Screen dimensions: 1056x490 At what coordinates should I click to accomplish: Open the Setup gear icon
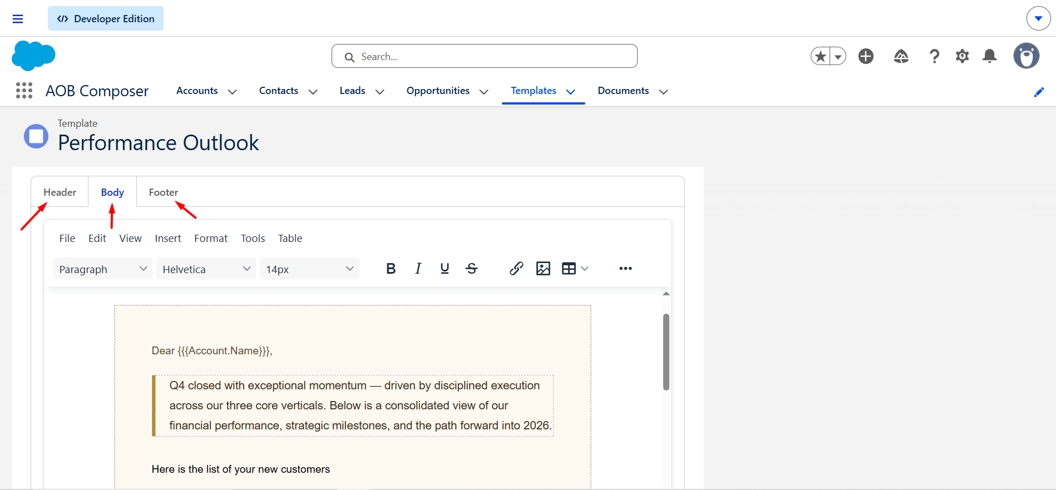(x=963, y=56)
